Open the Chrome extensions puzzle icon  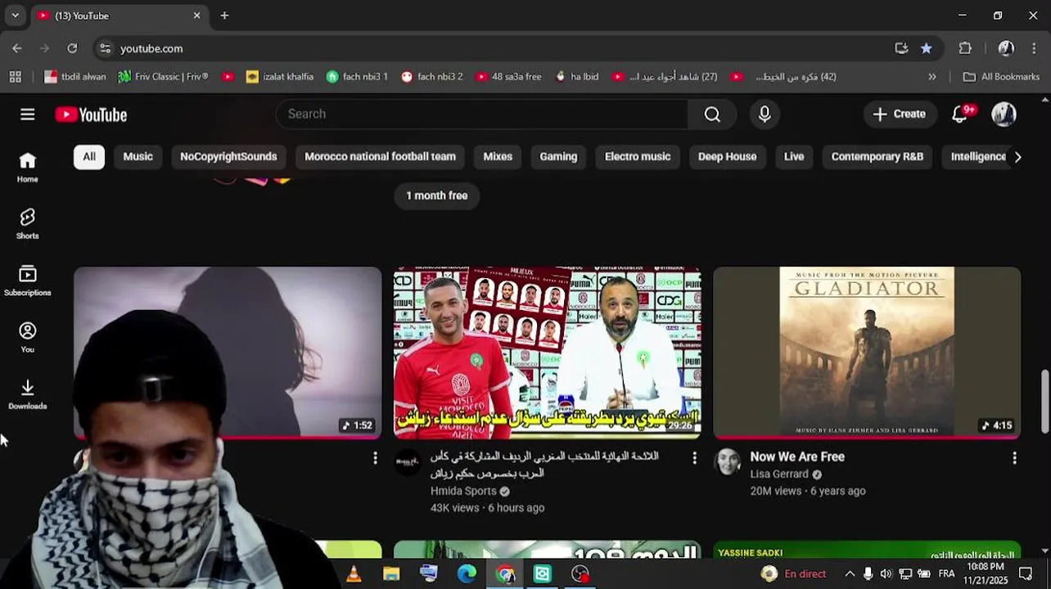[x=965, y=48]
